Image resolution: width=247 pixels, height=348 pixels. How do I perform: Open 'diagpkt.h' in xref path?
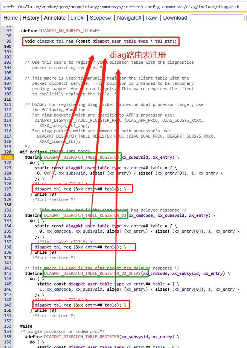pyautogui.click(x=229, y=7)
